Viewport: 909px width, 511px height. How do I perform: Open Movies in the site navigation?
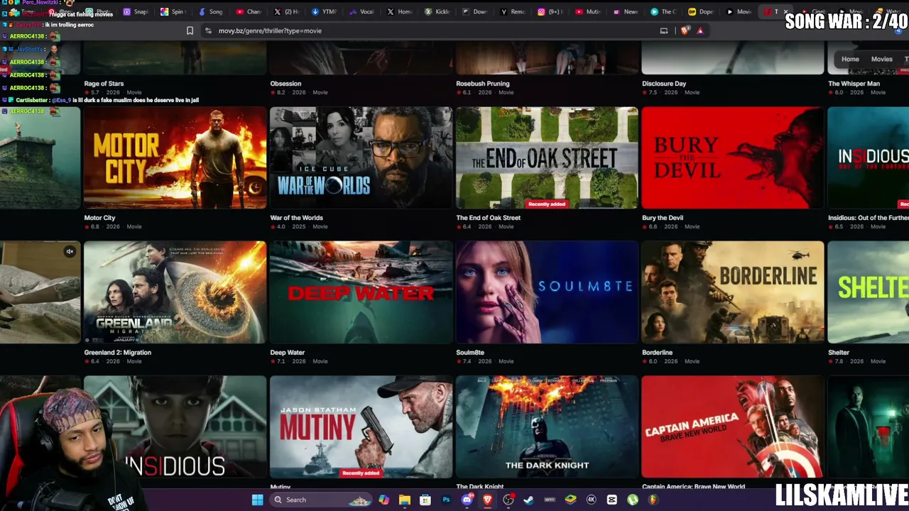[881, 59]
